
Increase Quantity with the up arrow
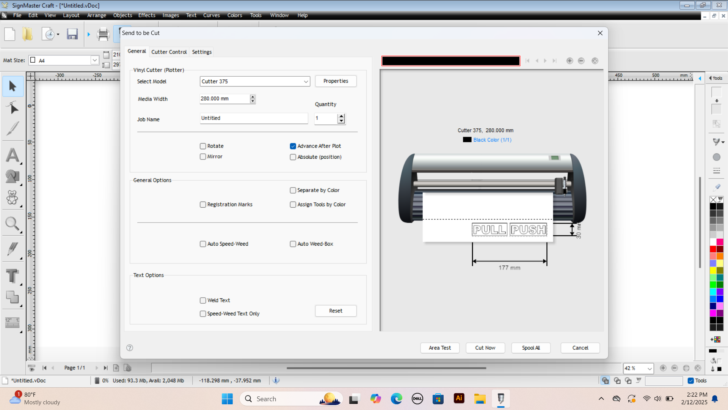341,116
